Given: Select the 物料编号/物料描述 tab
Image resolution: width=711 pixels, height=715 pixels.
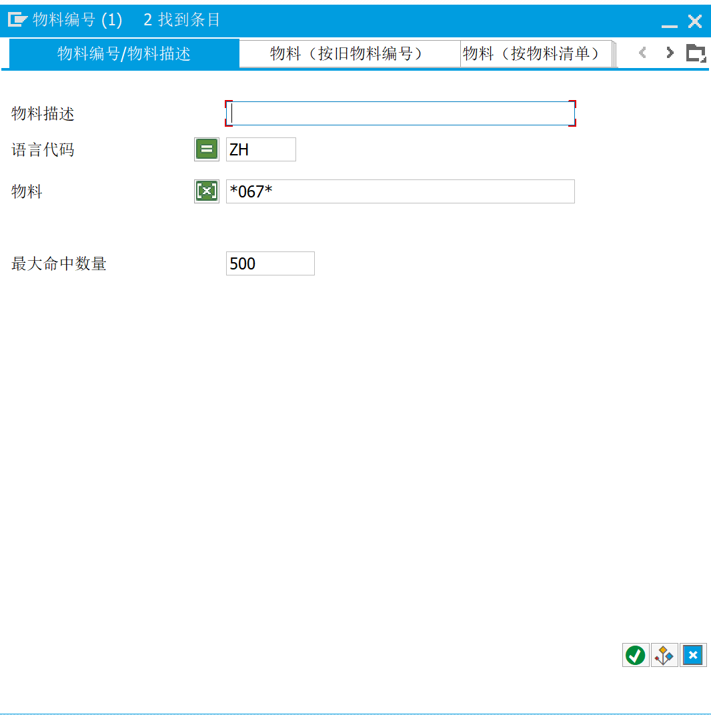Looking at the screenshot, I should [x=123, y=53].
